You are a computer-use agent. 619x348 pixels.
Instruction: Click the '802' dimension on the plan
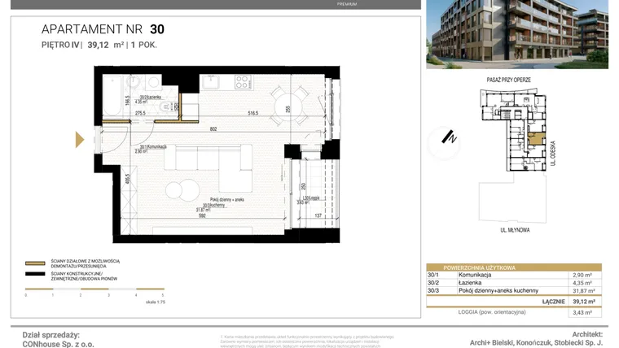tap(213, 129)
